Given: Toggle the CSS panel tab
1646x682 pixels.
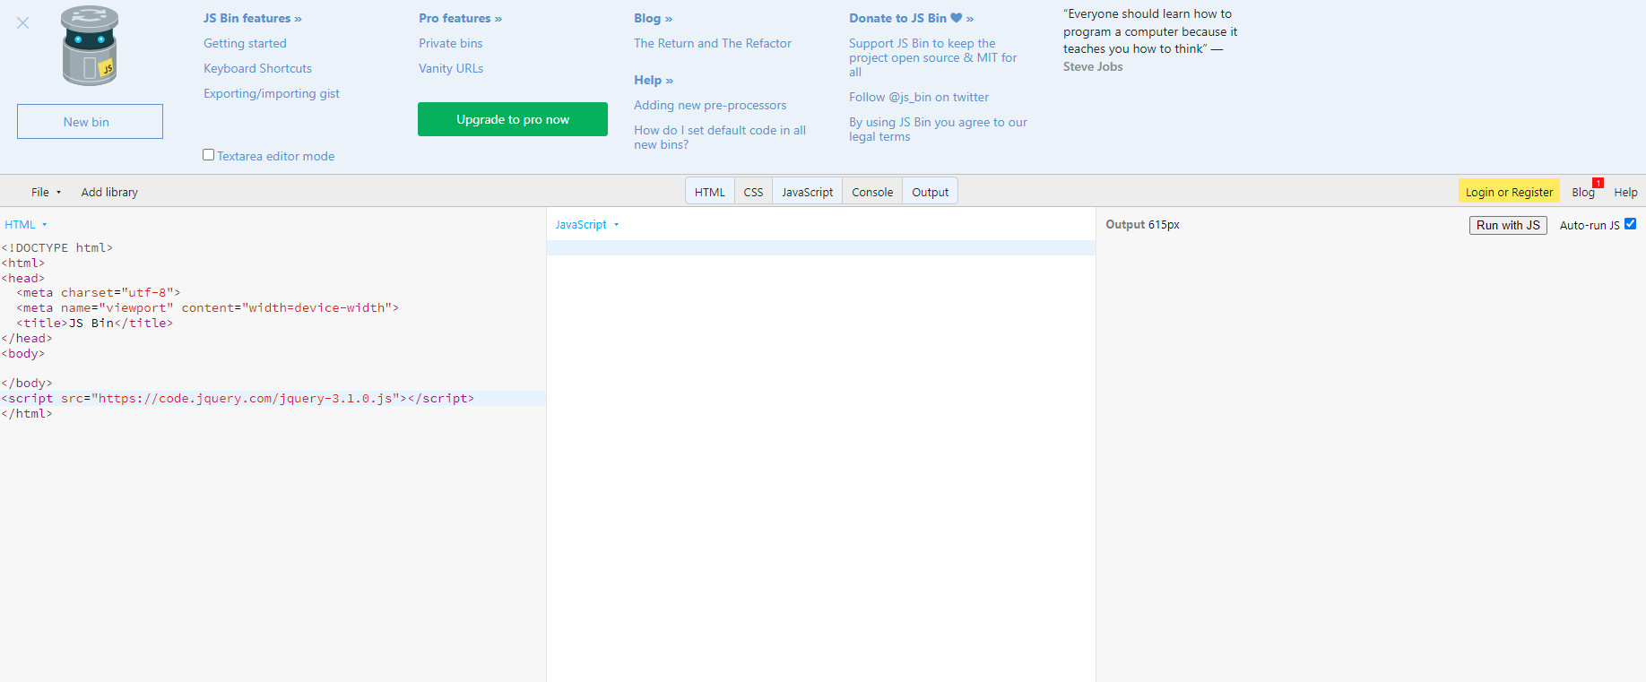Looking at the screenshot, I should point(753,192).
